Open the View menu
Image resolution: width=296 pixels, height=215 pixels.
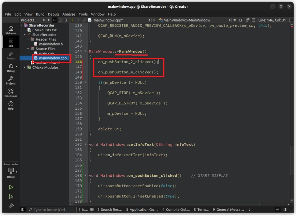pyautogui.click(x=28, y=14)
